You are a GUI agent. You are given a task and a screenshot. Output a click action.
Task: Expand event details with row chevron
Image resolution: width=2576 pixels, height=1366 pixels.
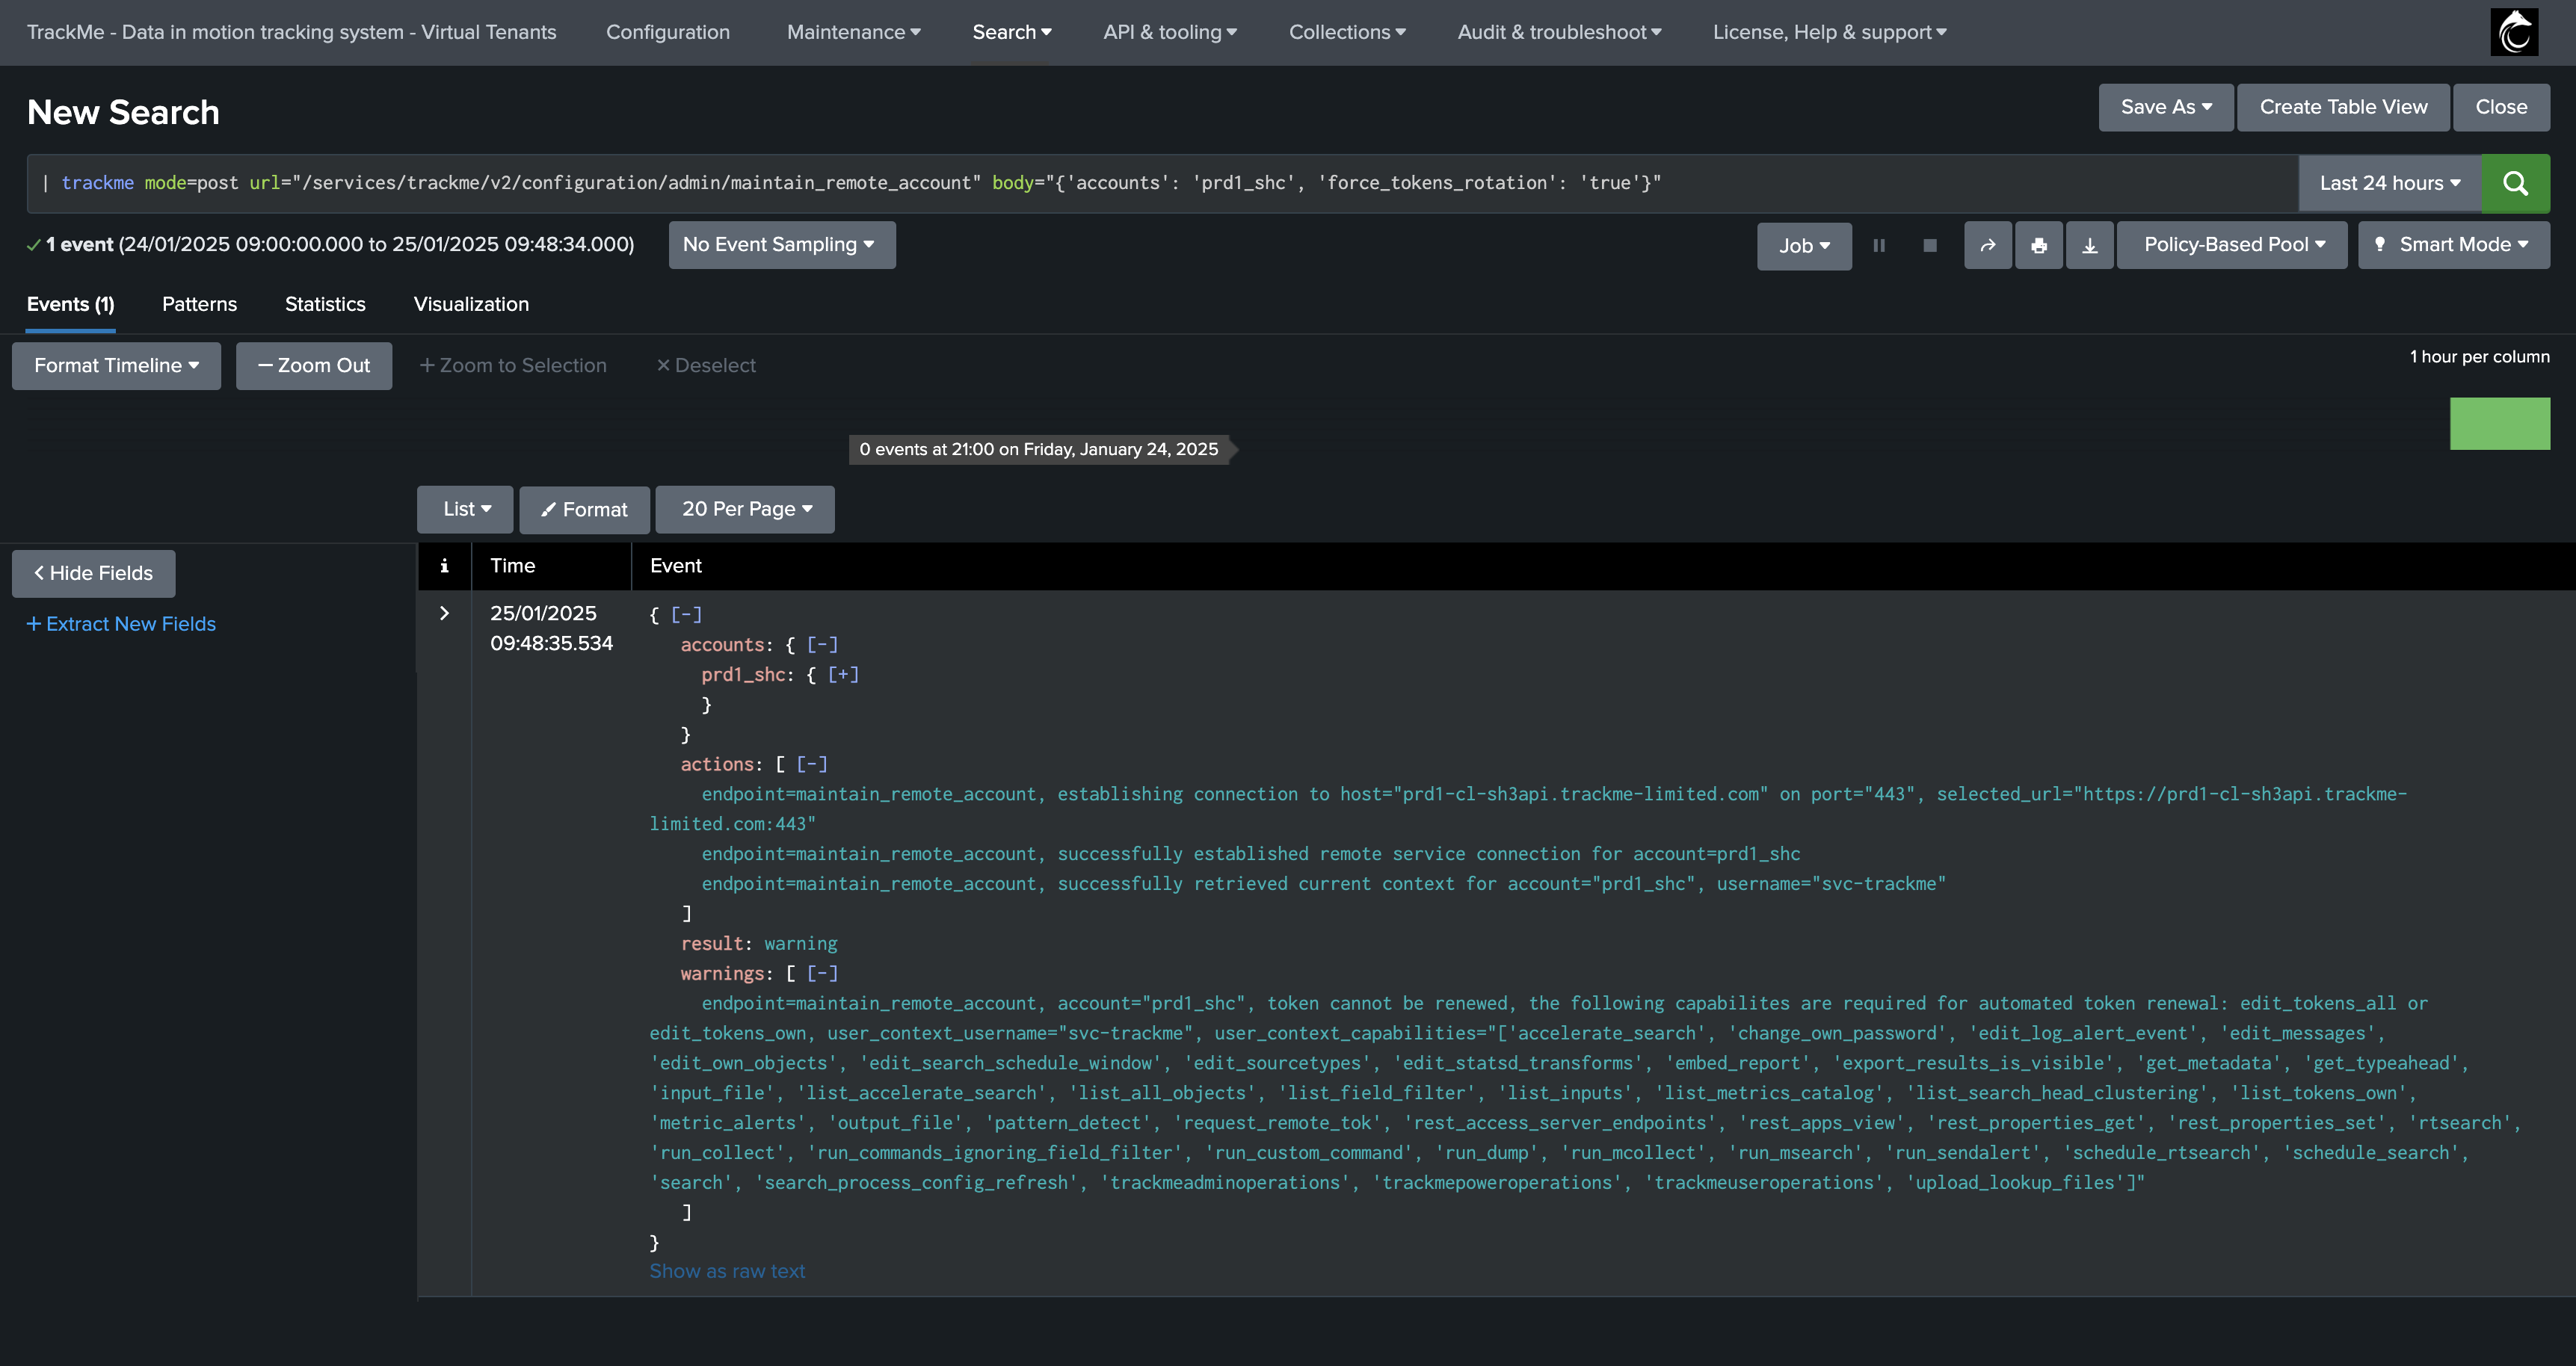tap(445, 613)
